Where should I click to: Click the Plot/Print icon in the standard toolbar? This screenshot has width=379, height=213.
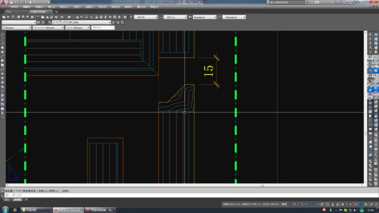click(x=19, y=17)
